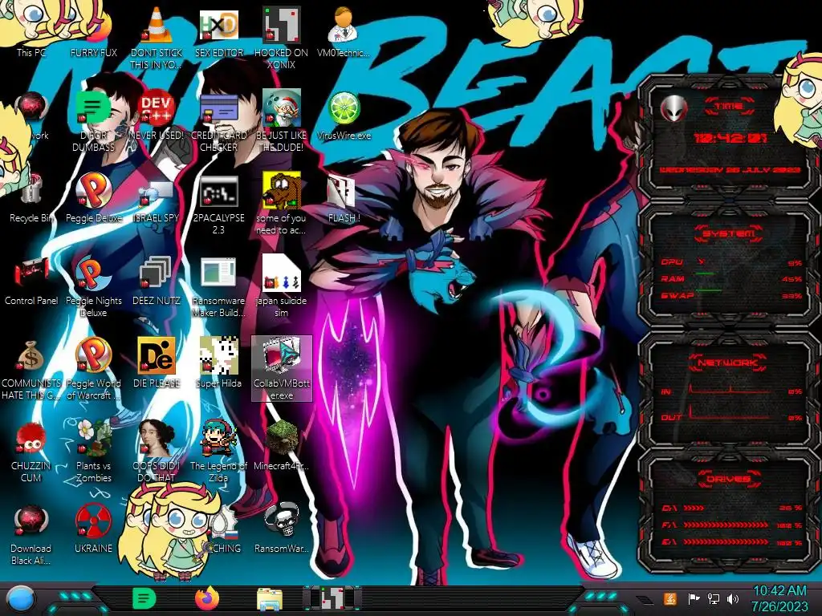The width and height of the screenshot is (822, 616).
Task: Open the C:\ drive entry in Drives widget
Action: coord(732,508)
